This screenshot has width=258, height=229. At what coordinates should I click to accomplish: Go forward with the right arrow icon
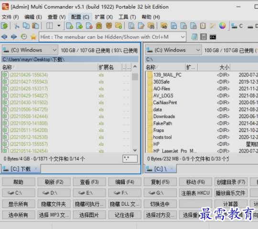point(14,37)
